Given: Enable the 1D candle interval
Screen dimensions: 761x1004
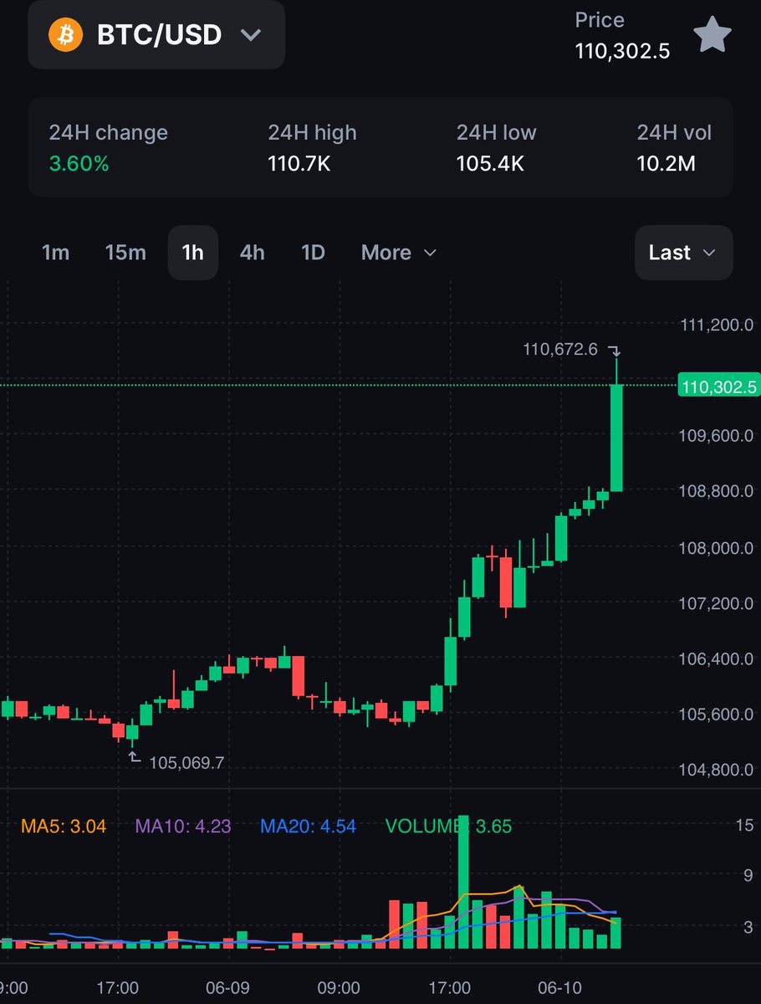Looking at the screenshot, I should click(x=312, y=253).
